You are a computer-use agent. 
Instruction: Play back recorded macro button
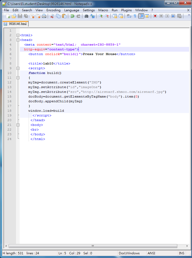coord(167,16)
